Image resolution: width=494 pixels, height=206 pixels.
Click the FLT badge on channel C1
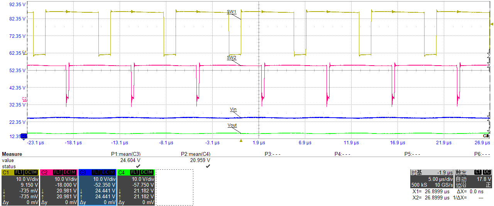pos(19,172)
